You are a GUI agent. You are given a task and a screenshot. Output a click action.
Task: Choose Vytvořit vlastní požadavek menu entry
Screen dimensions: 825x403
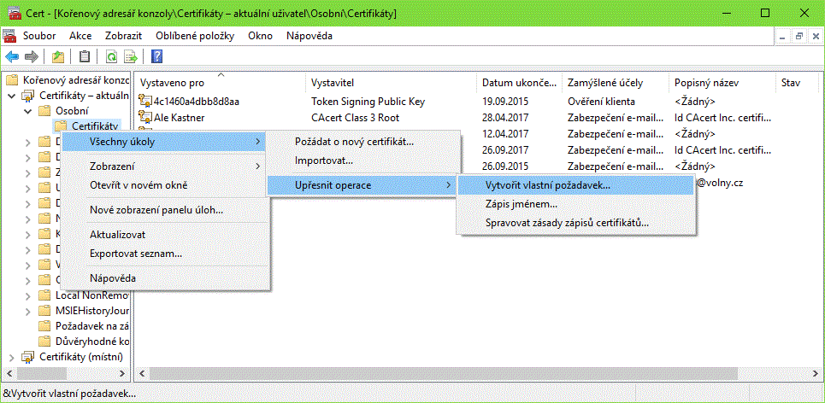547,184
